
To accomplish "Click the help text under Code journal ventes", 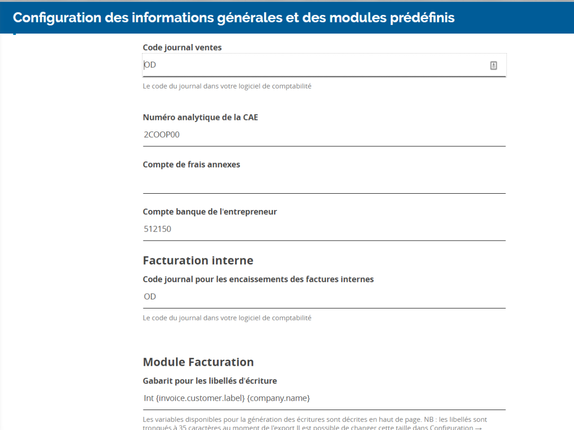I will 227,87.
